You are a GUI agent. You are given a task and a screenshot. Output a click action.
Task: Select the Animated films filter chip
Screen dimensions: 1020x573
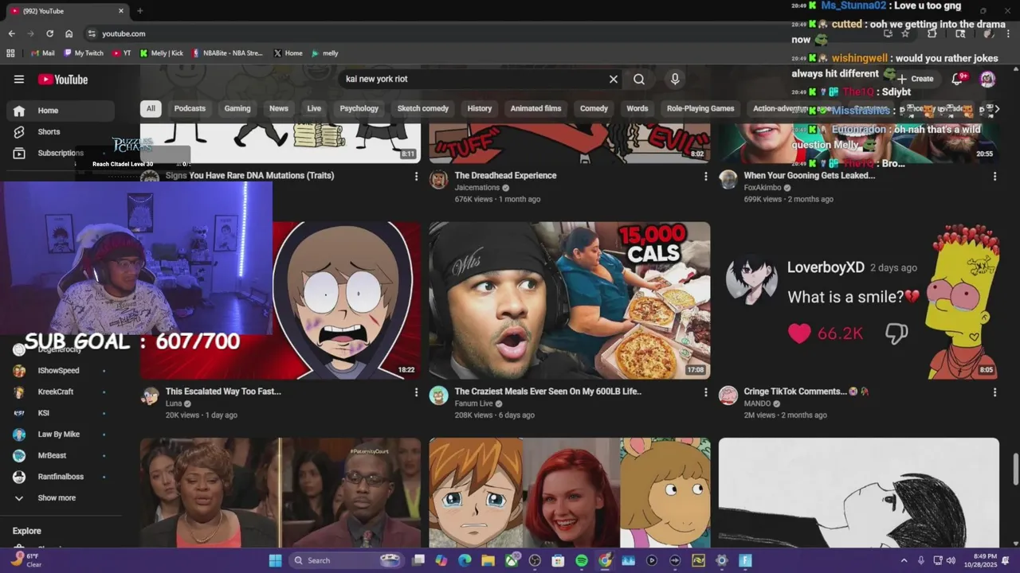(x=535, y=108)
